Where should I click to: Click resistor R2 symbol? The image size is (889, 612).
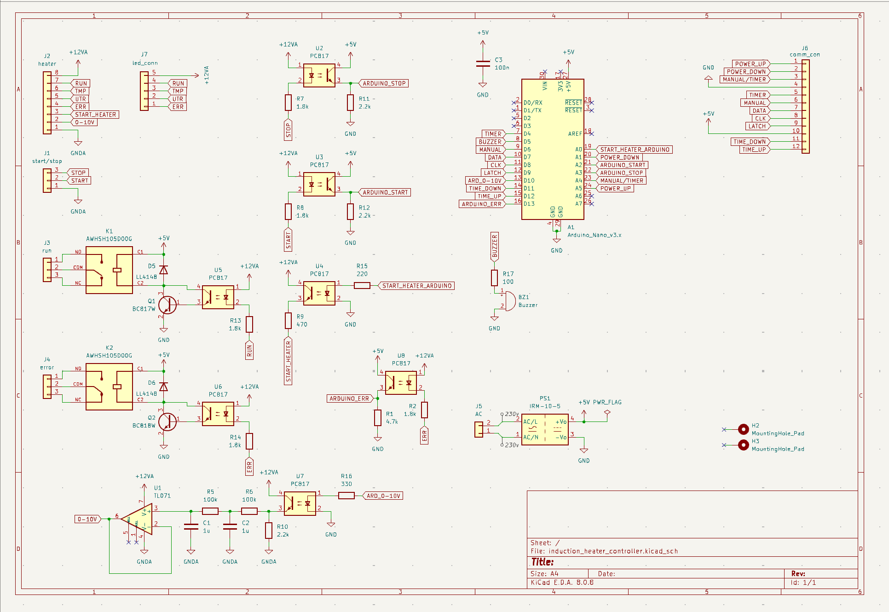(x=424, y=410)
